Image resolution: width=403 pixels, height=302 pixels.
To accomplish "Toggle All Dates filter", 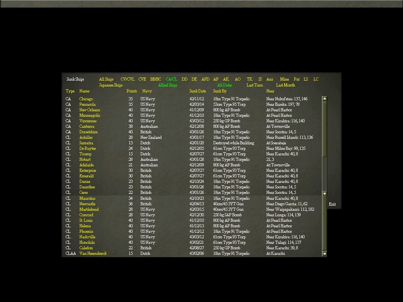I will point(224,85).
